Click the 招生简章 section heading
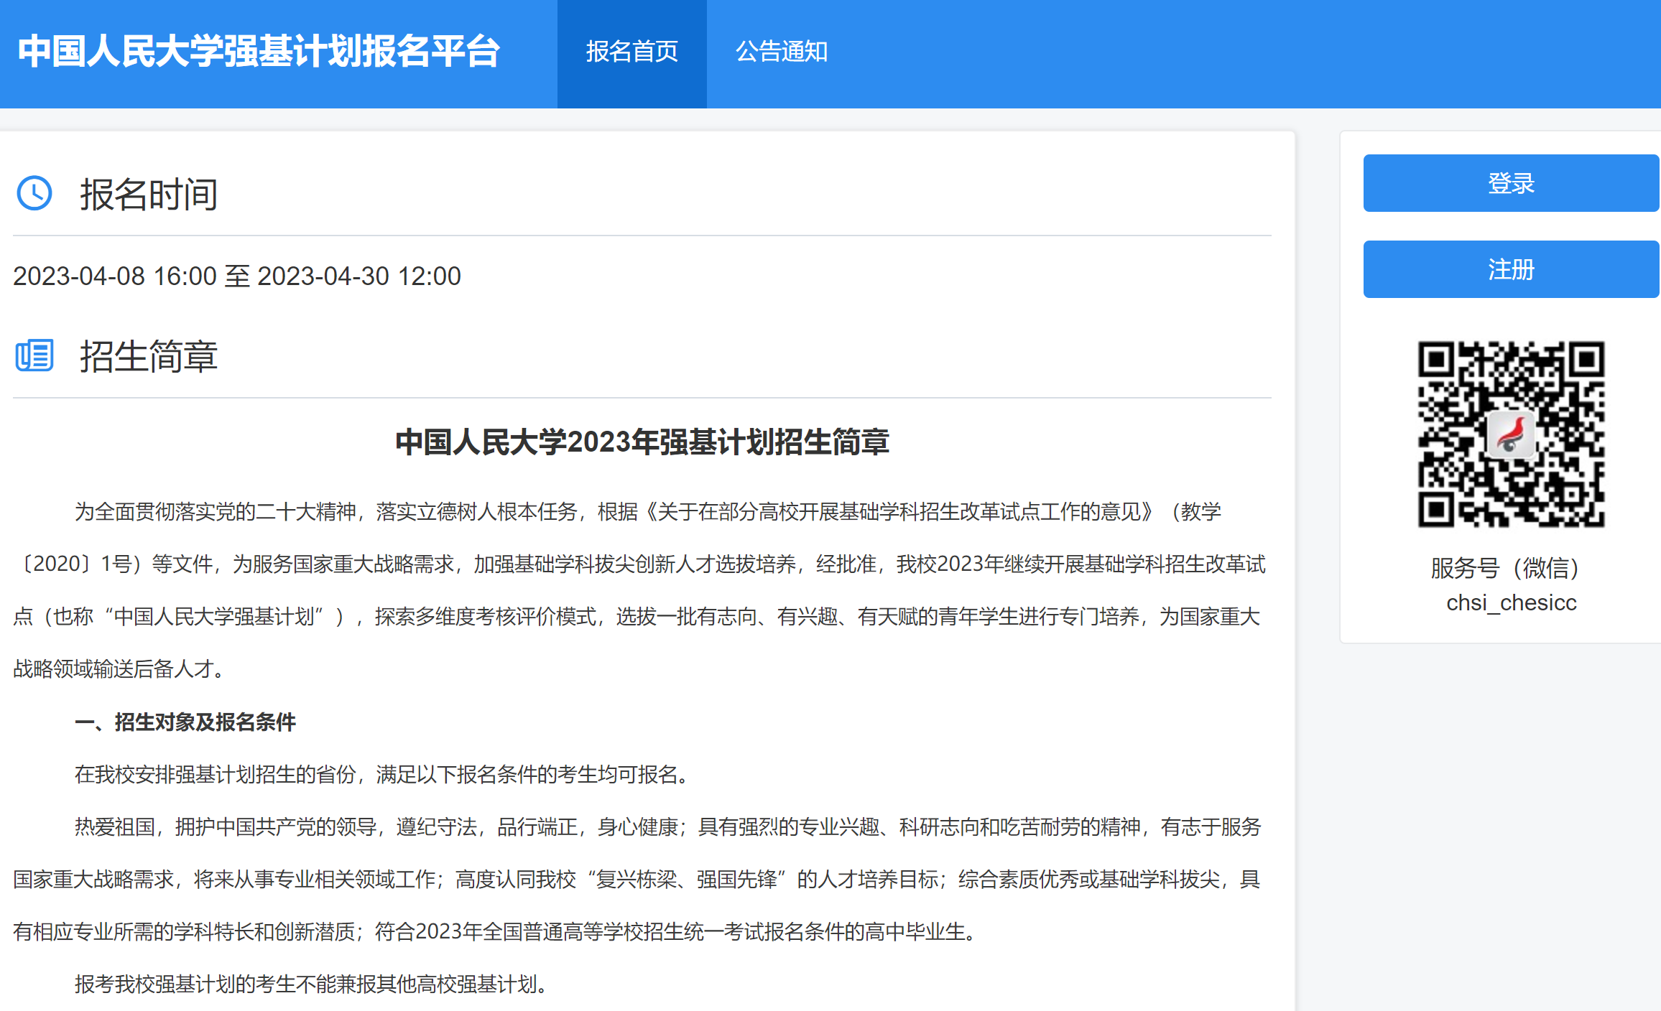 (149, 357)
